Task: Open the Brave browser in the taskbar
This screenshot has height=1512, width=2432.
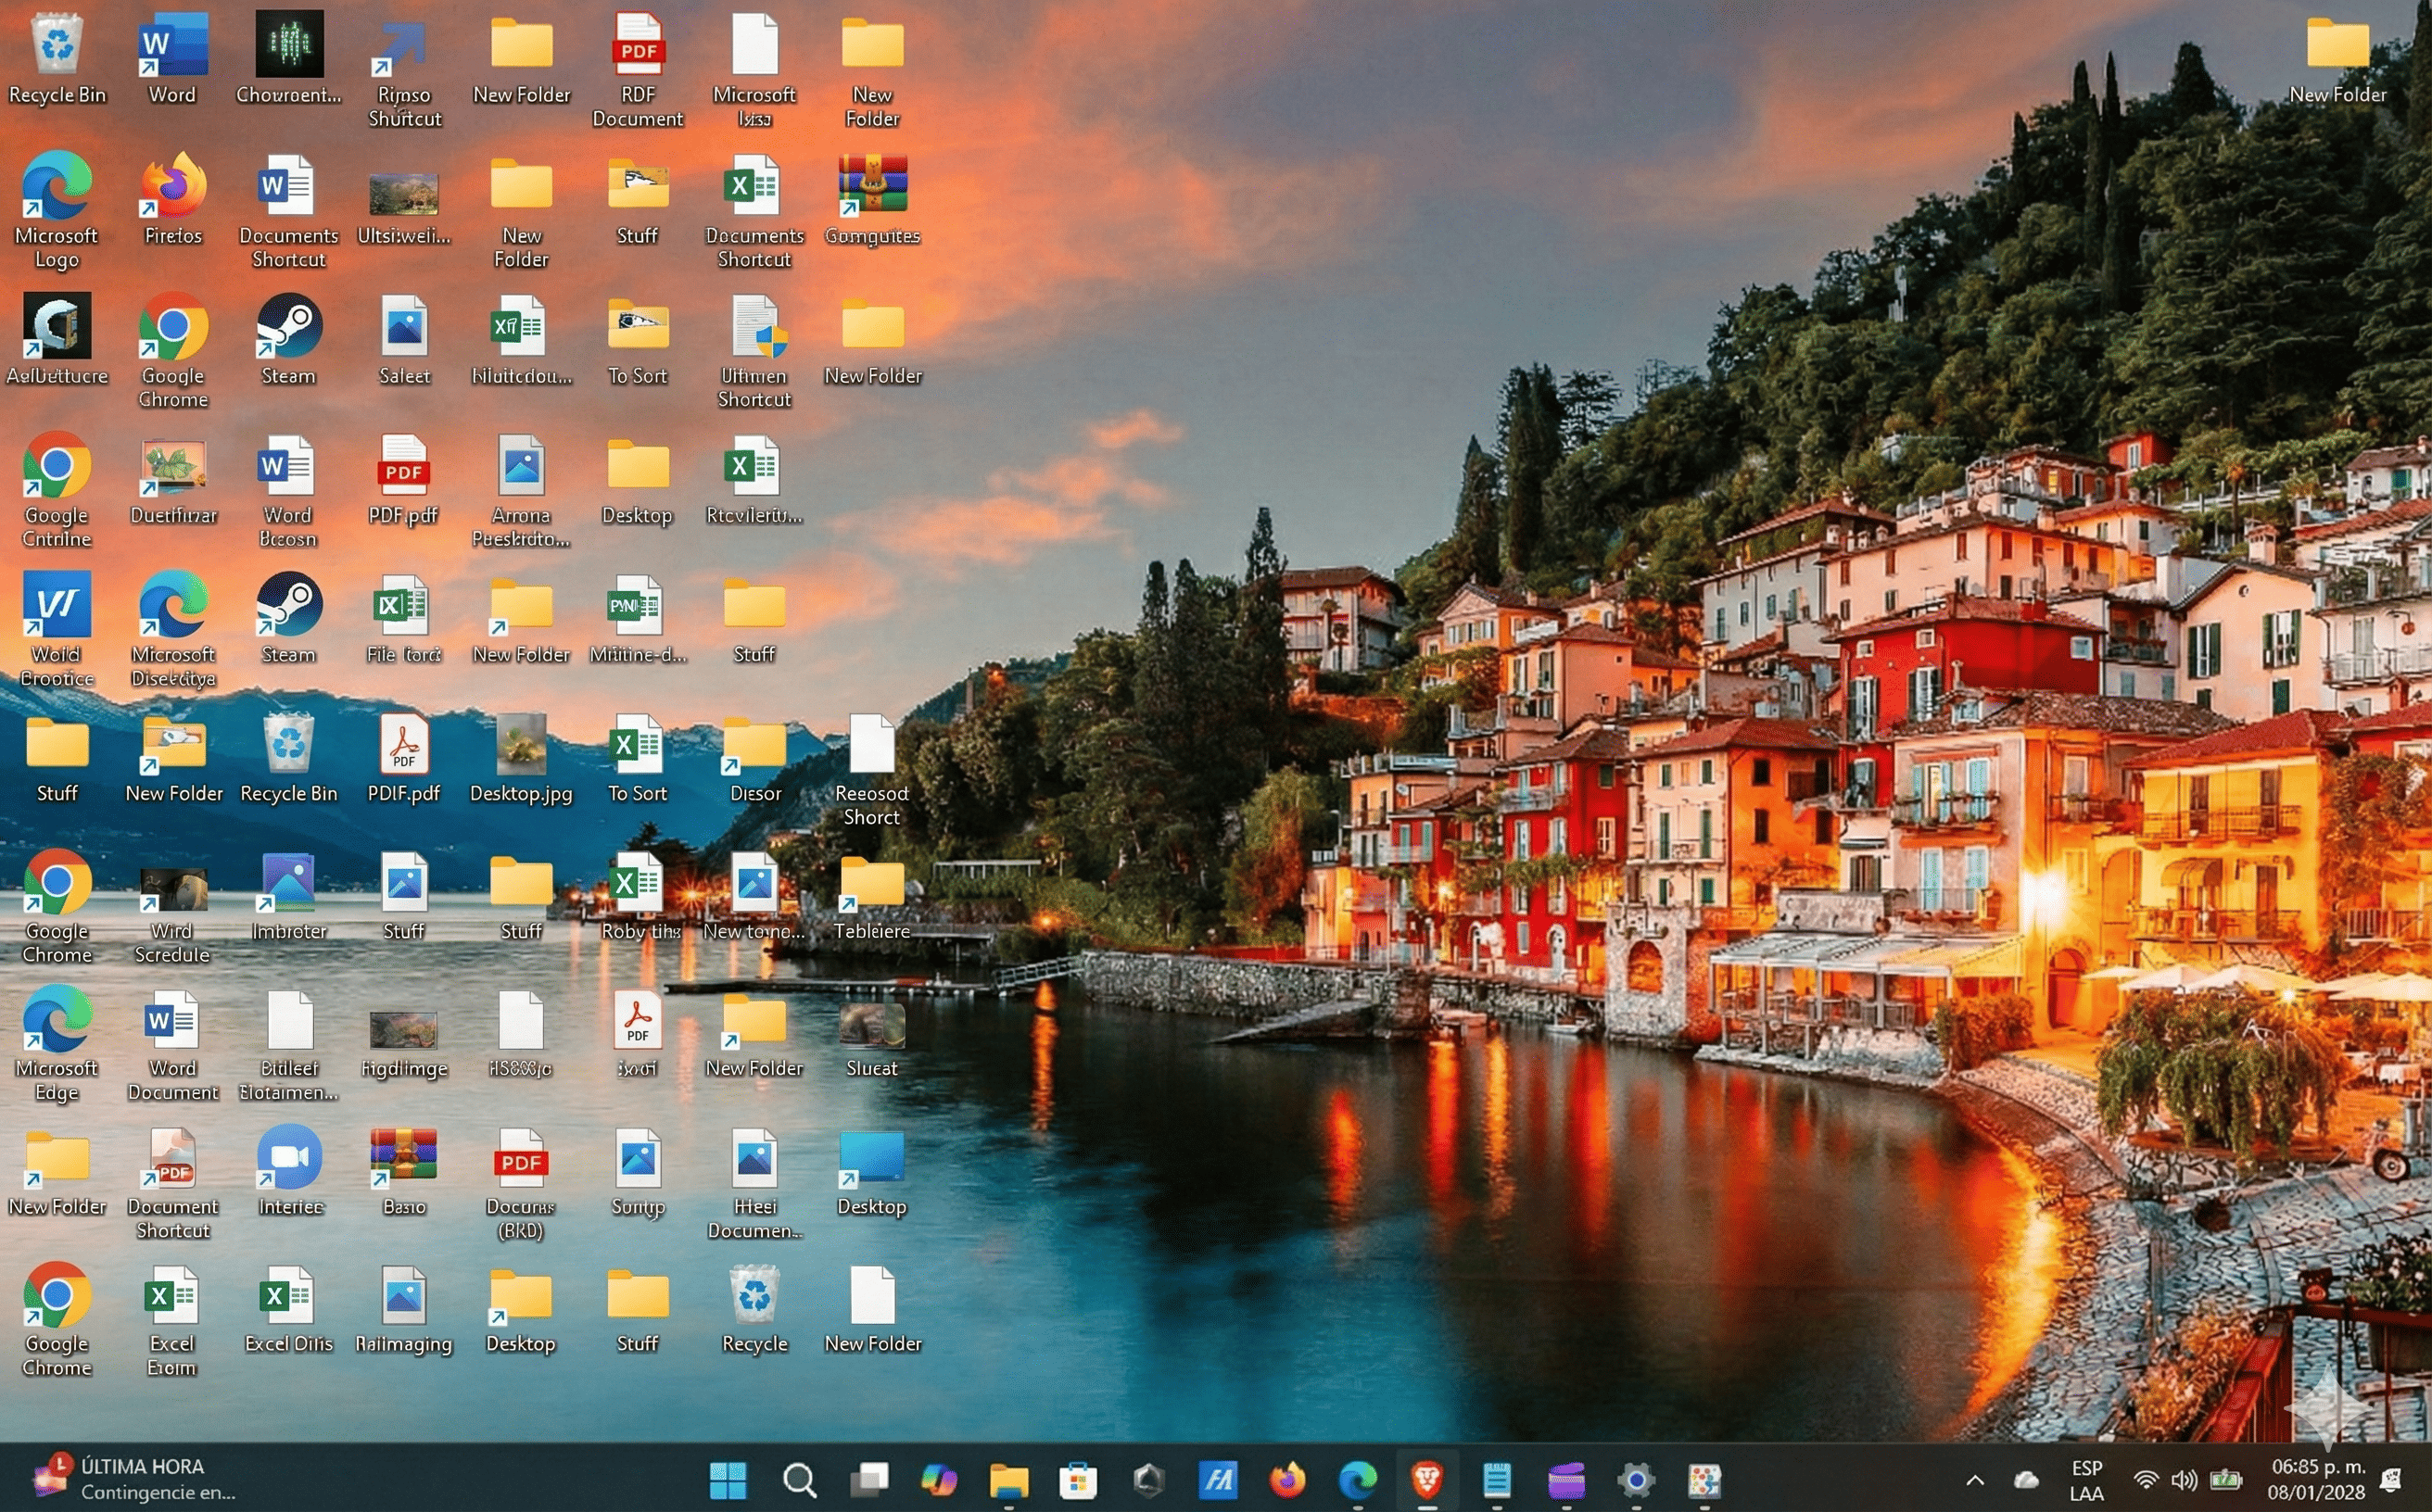Action: [x=1426, y=1479]
